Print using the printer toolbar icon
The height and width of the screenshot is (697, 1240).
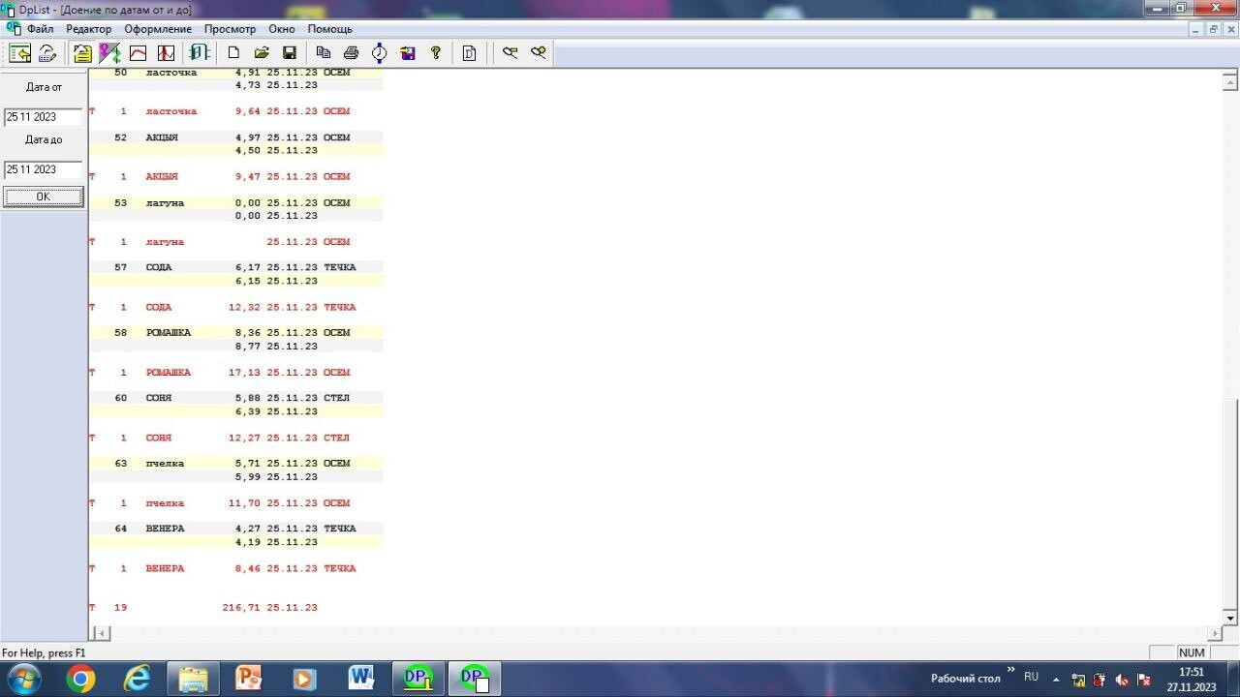point(352,53)
